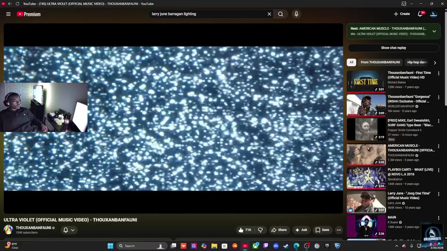This screenshot has height=251, width=447.
Task: Like the video with 71K thumbs-up
Action: (x=245, y=230)
